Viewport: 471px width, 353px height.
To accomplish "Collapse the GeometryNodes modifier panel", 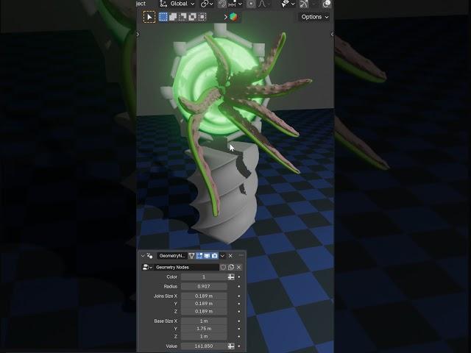I will pos(143,256).
